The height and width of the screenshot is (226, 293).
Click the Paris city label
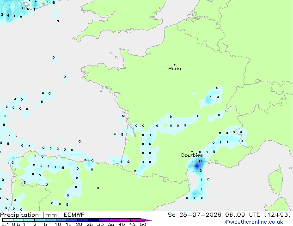pos(175,69)
